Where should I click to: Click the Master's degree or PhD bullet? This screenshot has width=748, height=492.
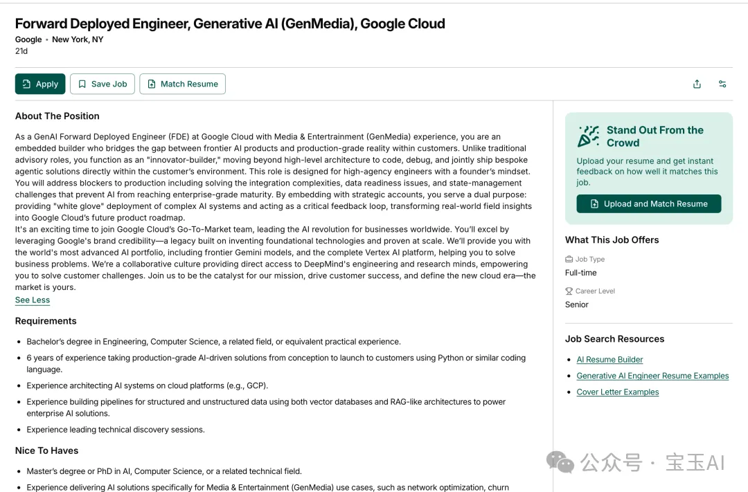tap(164, 471)
